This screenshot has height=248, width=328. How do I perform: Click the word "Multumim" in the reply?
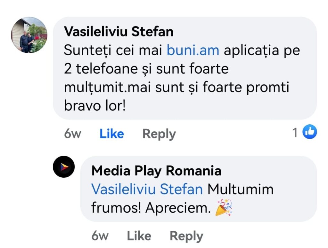coord(240,189)
